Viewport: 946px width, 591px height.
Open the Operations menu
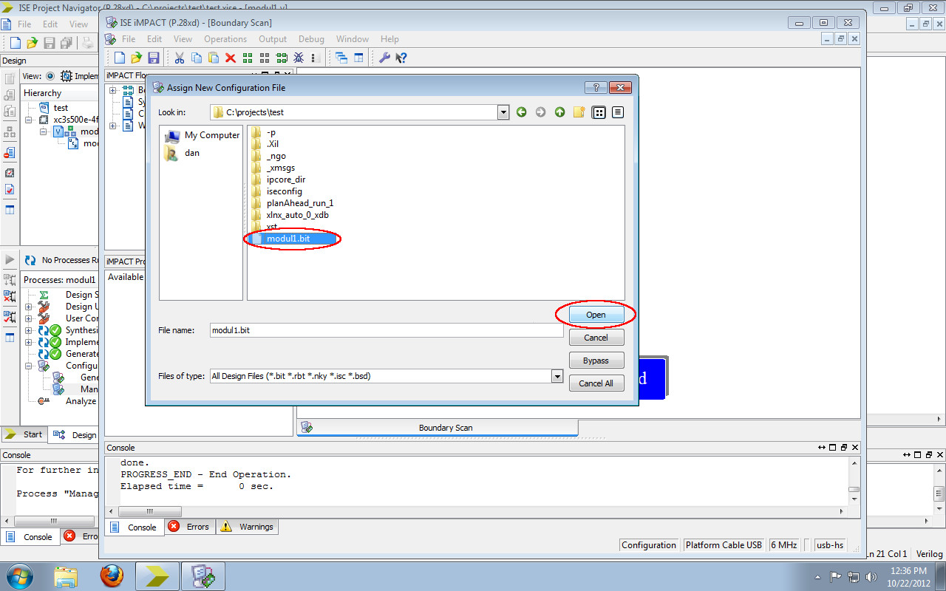click(x=225, y=38)
